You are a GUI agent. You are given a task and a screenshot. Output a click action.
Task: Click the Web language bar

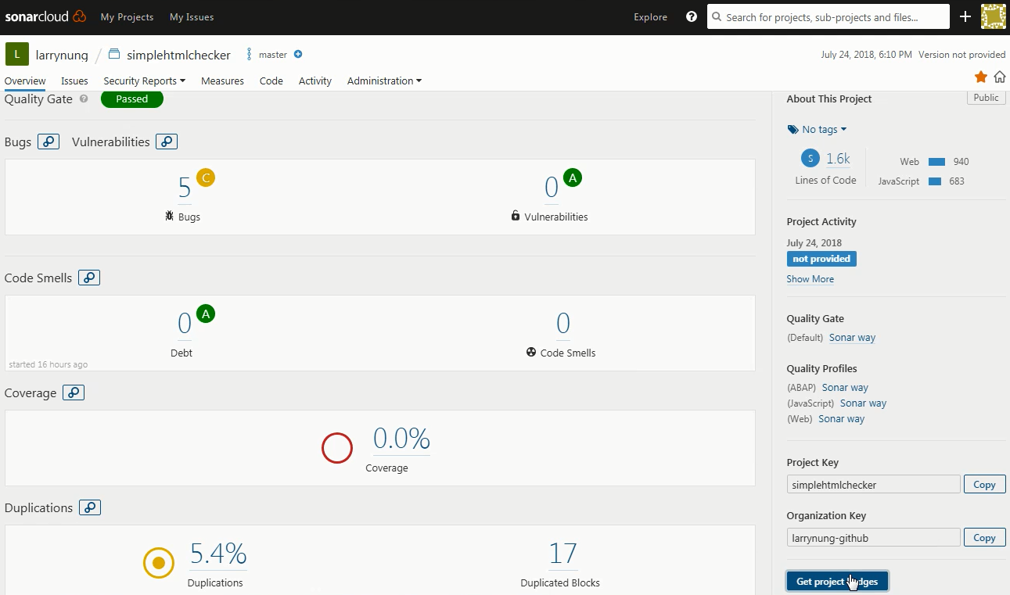point(936,162)
